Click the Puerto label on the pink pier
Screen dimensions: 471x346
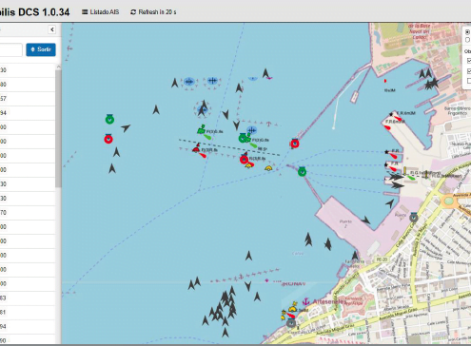pos(345,223)
